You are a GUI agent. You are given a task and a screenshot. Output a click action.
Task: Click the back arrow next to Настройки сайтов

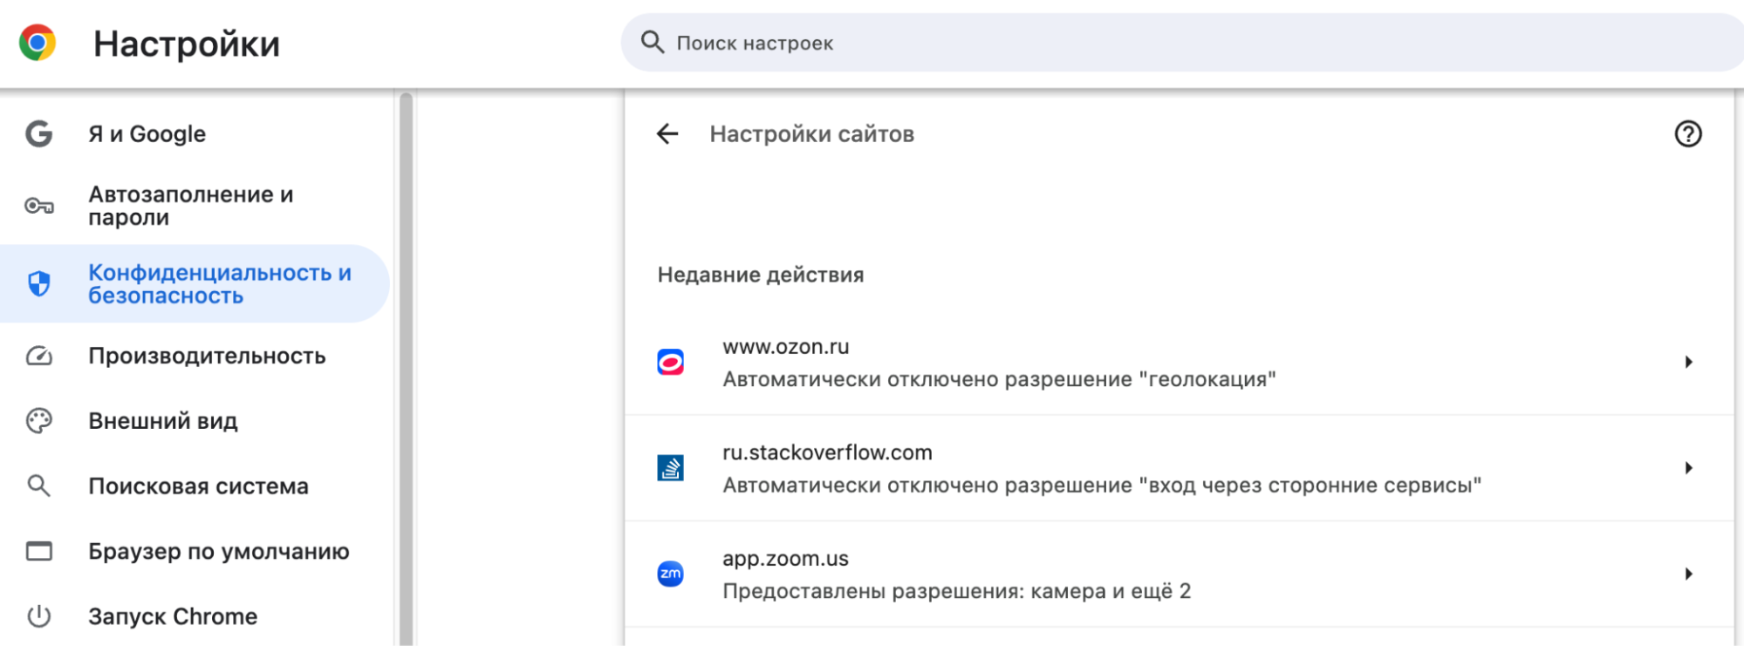click(667, 133)
